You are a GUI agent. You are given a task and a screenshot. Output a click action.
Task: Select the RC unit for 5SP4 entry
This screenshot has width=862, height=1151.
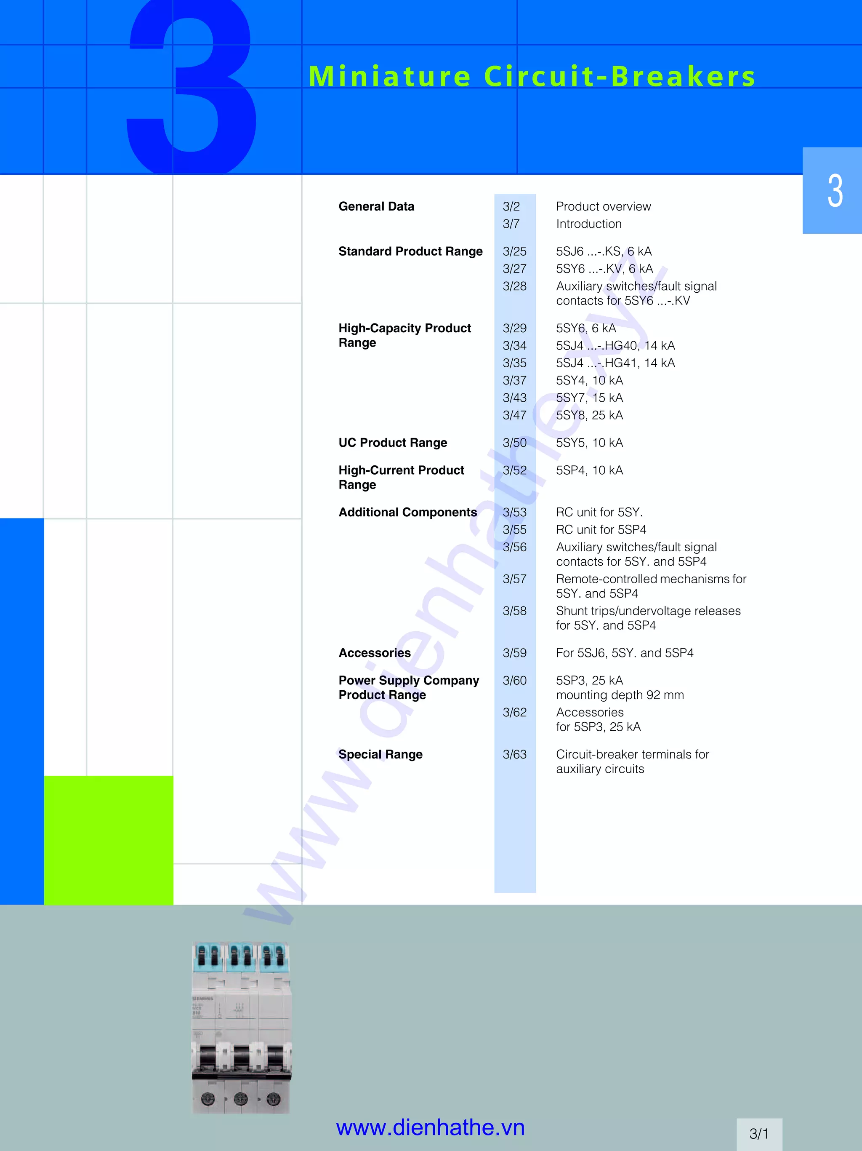click(601, 530)
